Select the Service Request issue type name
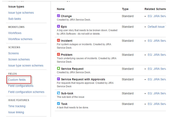Viewport: 169px width, 117px height. tap(72, 69)
